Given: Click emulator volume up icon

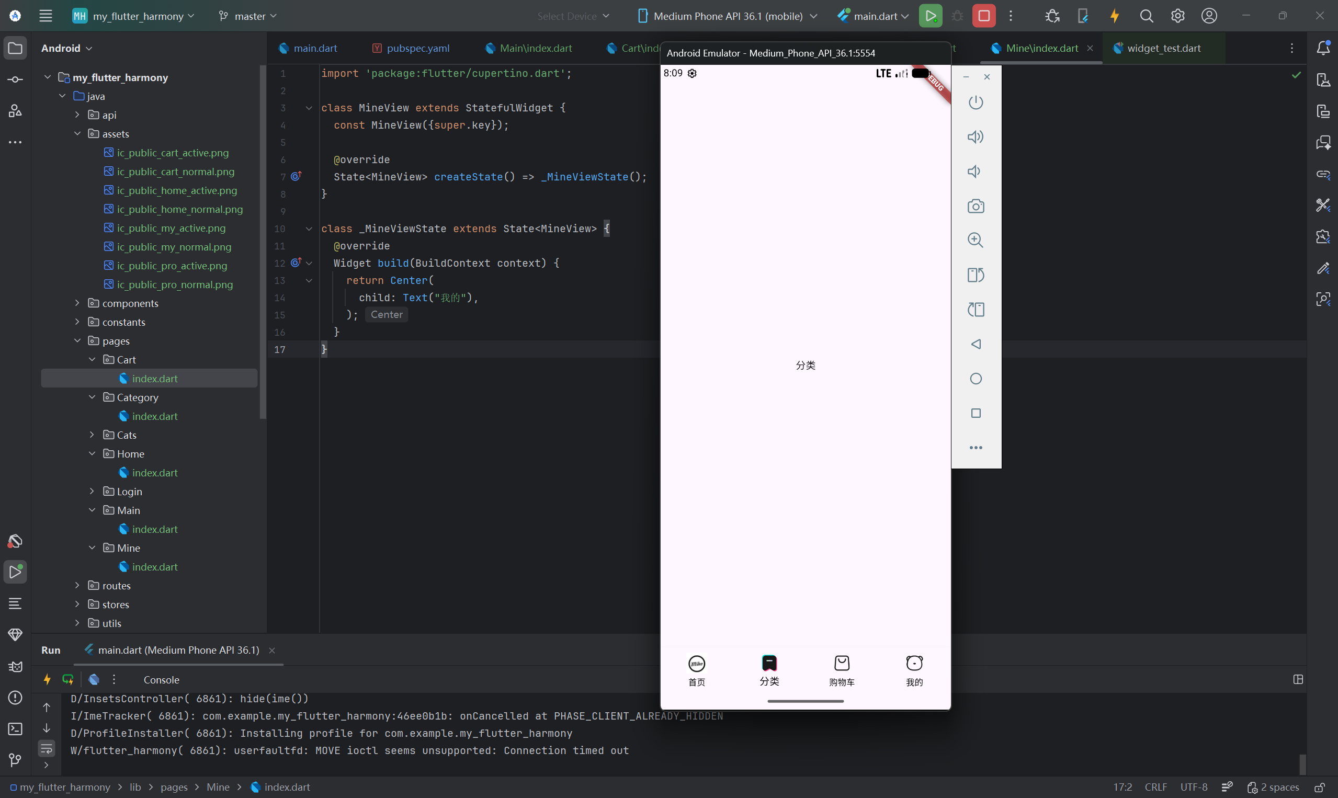Looking at the screenshot, I should 976,136.
